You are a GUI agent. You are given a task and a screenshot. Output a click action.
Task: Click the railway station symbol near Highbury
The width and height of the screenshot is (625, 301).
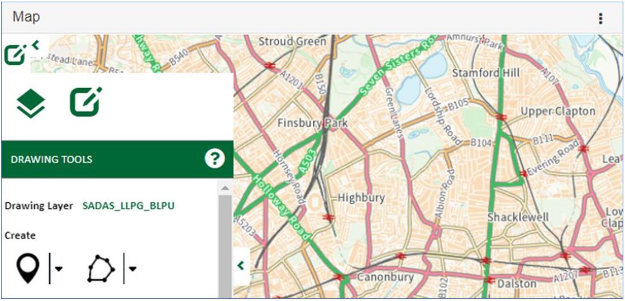(x=328, y=217)
